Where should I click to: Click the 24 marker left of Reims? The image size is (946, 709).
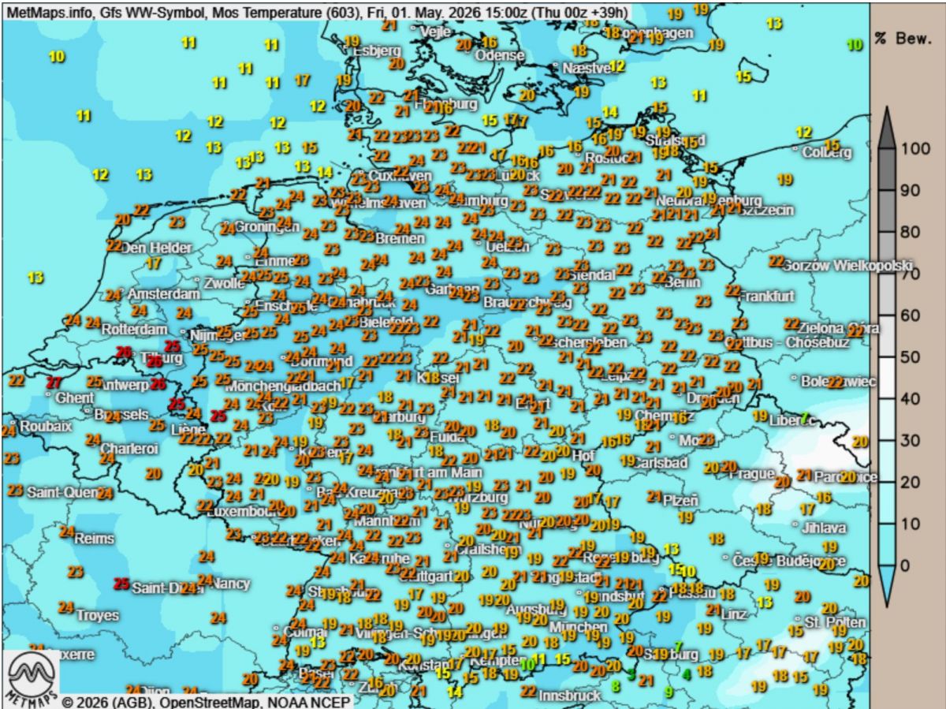[x=67, y=532]
